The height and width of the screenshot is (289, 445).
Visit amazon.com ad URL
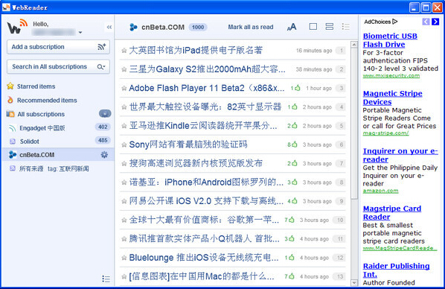pyautogui.click(x=380, y=191)
